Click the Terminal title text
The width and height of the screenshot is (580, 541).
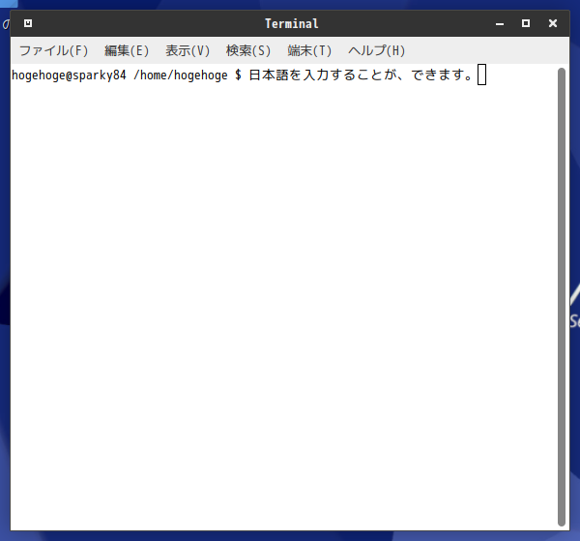point(292,23)
